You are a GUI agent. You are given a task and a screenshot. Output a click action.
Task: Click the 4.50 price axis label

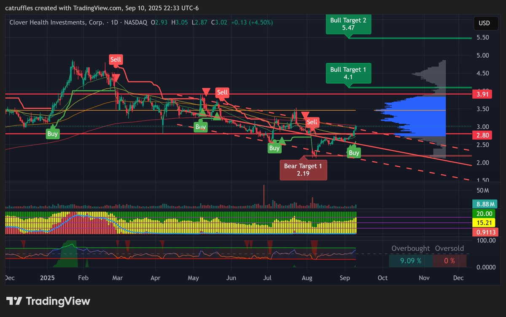(x=482, y=73)
